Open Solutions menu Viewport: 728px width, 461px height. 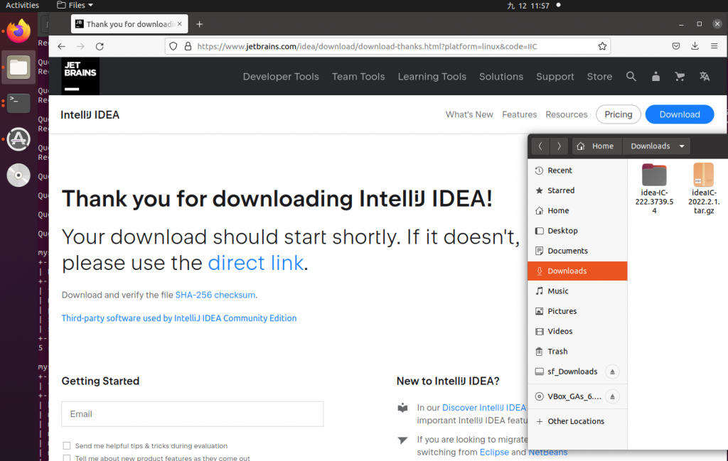(x=501, y=77)
